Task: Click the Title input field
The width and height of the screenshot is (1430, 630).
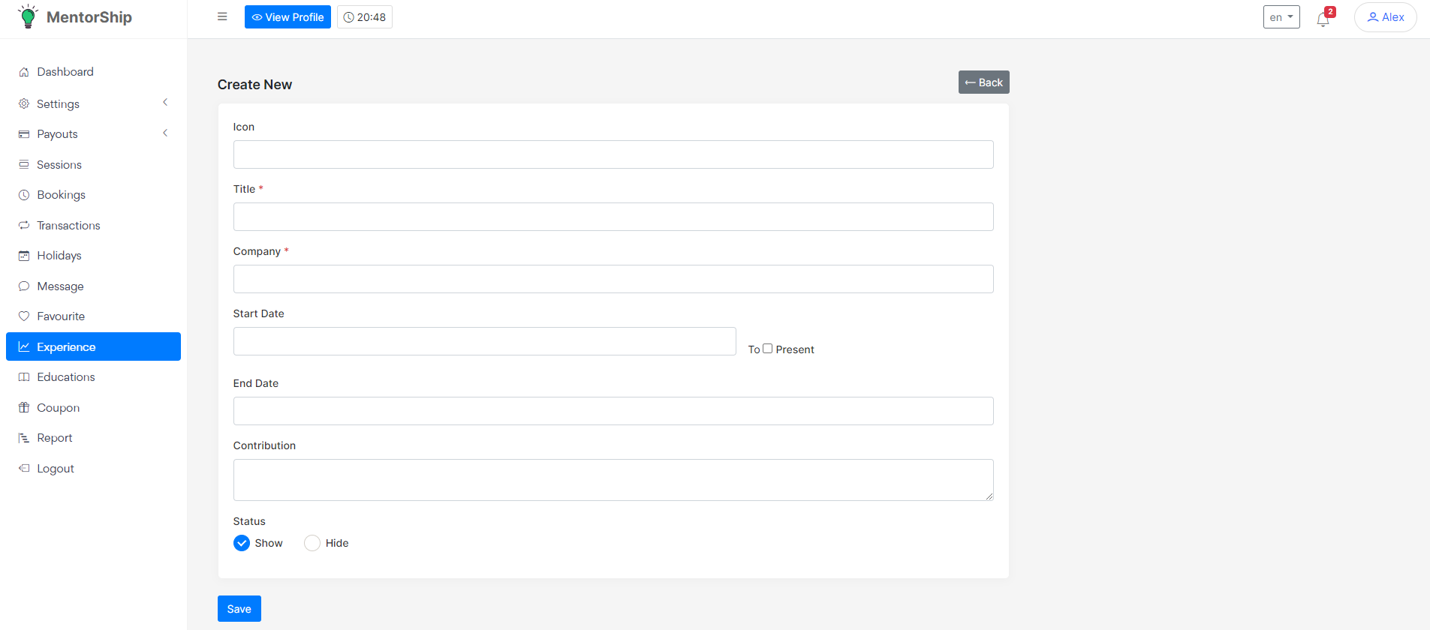Action: point(613,217)
